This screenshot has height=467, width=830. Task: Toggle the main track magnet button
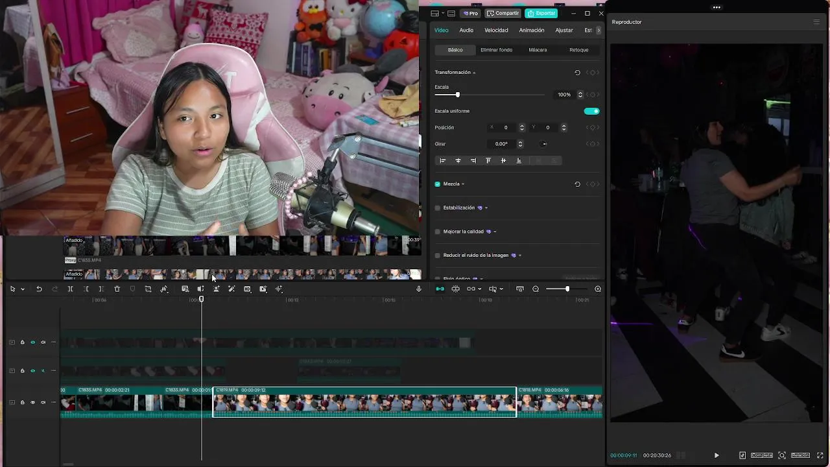coord(440,289)
